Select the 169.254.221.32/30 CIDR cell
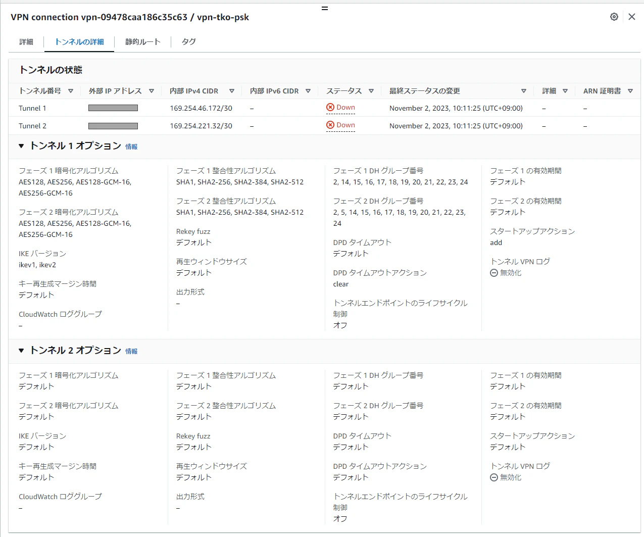 (201, 126)
